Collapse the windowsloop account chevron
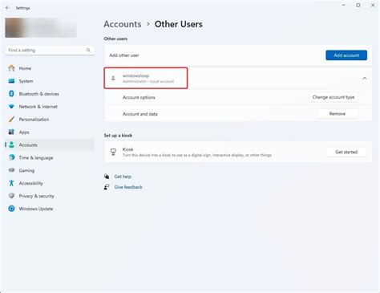 365,78
